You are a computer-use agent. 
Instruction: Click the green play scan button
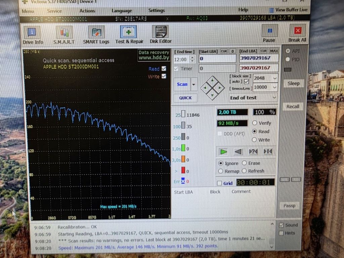click(x=223, y=152)
